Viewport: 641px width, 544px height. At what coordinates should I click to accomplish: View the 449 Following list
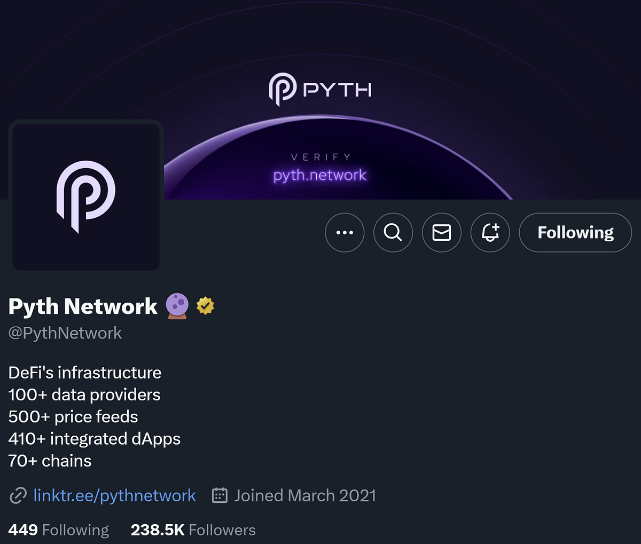coord(58,530)
